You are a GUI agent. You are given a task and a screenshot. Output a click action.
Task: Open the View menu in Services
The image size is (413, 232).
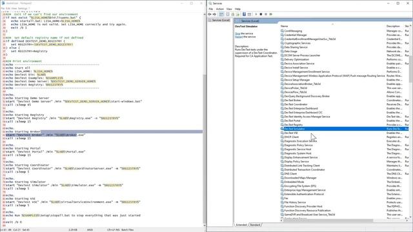pyautogui.click(x=229, y=9)
